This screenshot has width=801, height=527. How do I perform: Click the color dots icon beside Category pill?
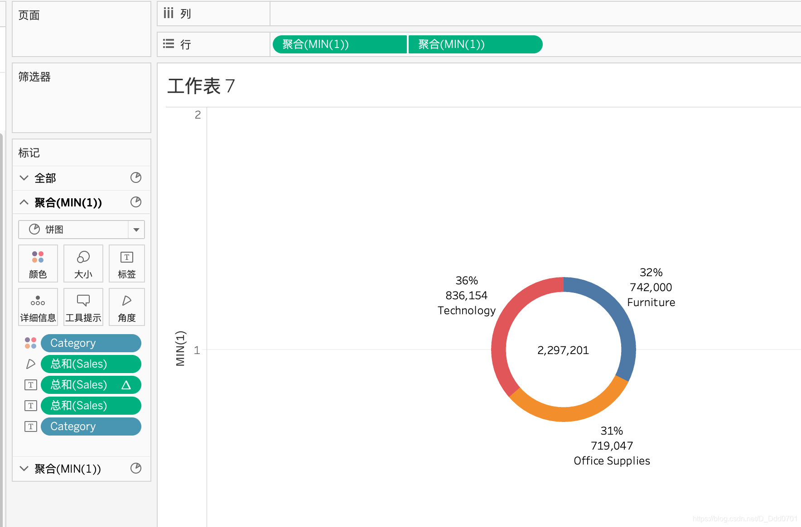pyautogui.click(x=30, y=343)
